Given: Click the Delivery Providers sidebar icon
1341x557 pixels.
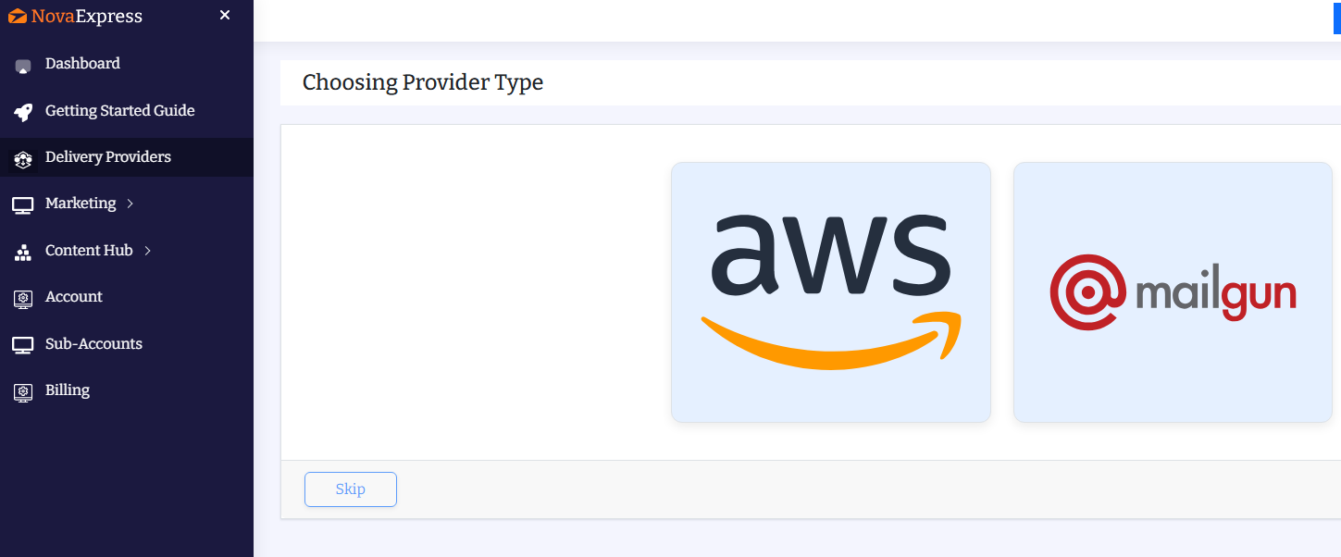Looking at the screenshot, I should [23, 159].
